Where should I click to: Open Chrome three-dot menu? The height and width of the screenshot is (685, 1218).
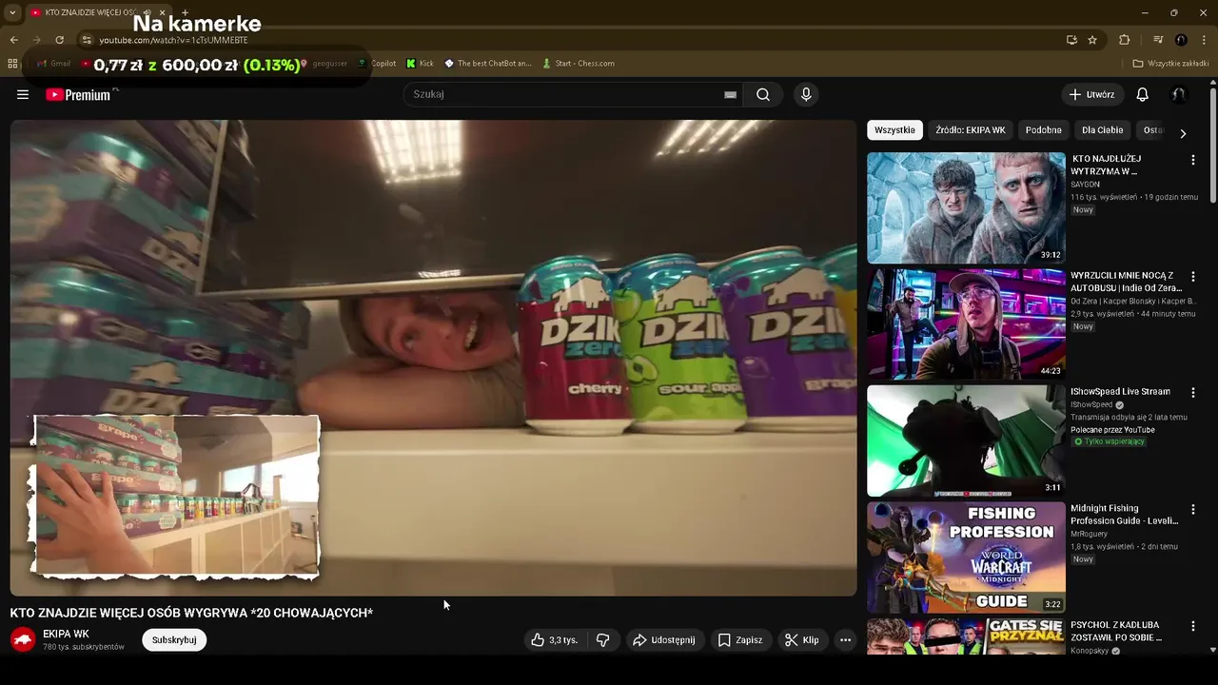1204,40
